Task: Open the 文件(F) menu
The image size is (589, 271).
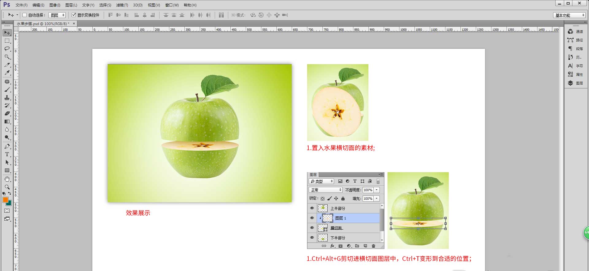Action: pos(21,5)
